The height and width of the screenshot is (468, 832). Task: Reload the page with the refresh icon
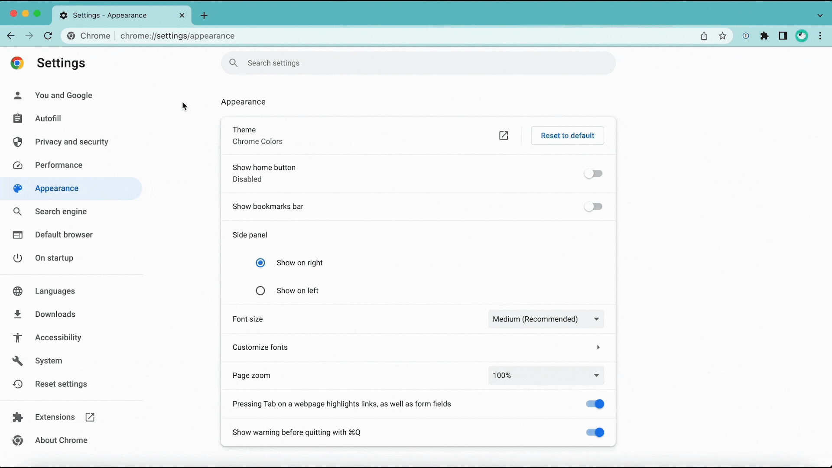coord(48,36)
